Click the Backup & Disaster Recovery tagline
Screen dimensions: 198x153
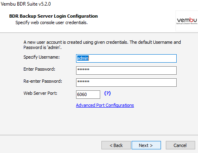coord(187,24)
